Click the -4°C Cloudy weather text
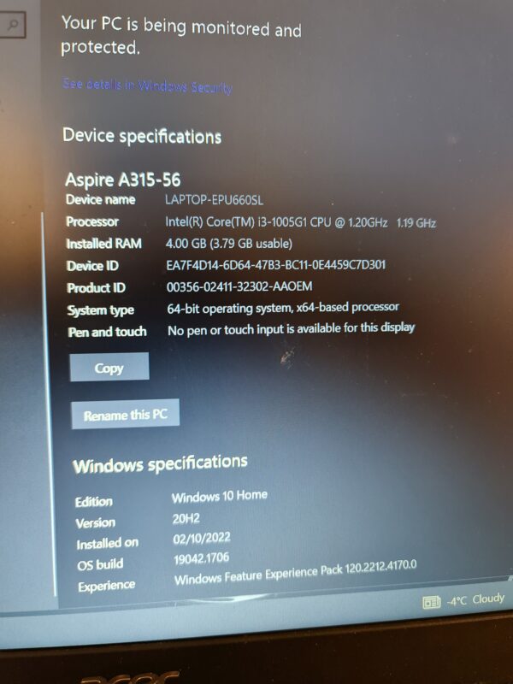The image size is (513, 684). [x=475, y=599]
